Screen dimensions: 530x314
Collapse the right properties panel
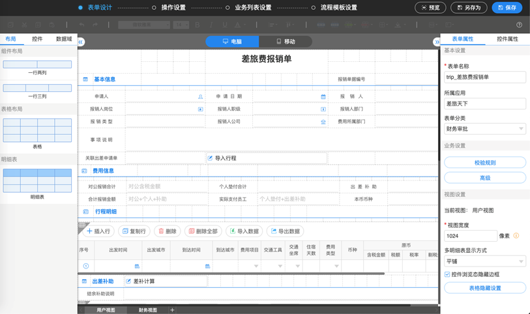point(437,42)
